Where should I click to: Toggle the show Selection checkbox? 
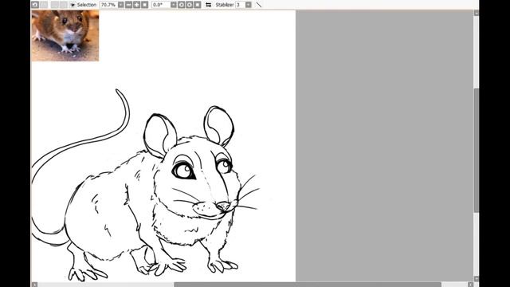click(73, 5)
